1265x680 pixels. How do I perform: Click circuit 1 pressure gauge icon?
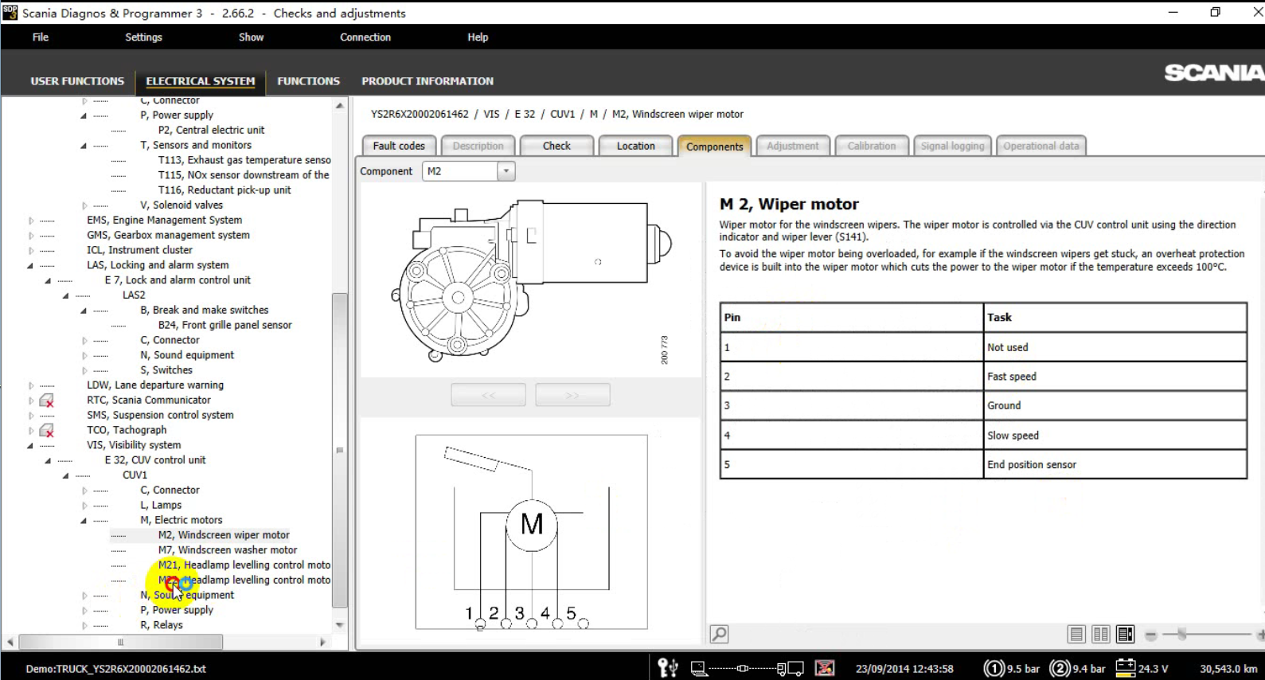[x=994, y=668]
